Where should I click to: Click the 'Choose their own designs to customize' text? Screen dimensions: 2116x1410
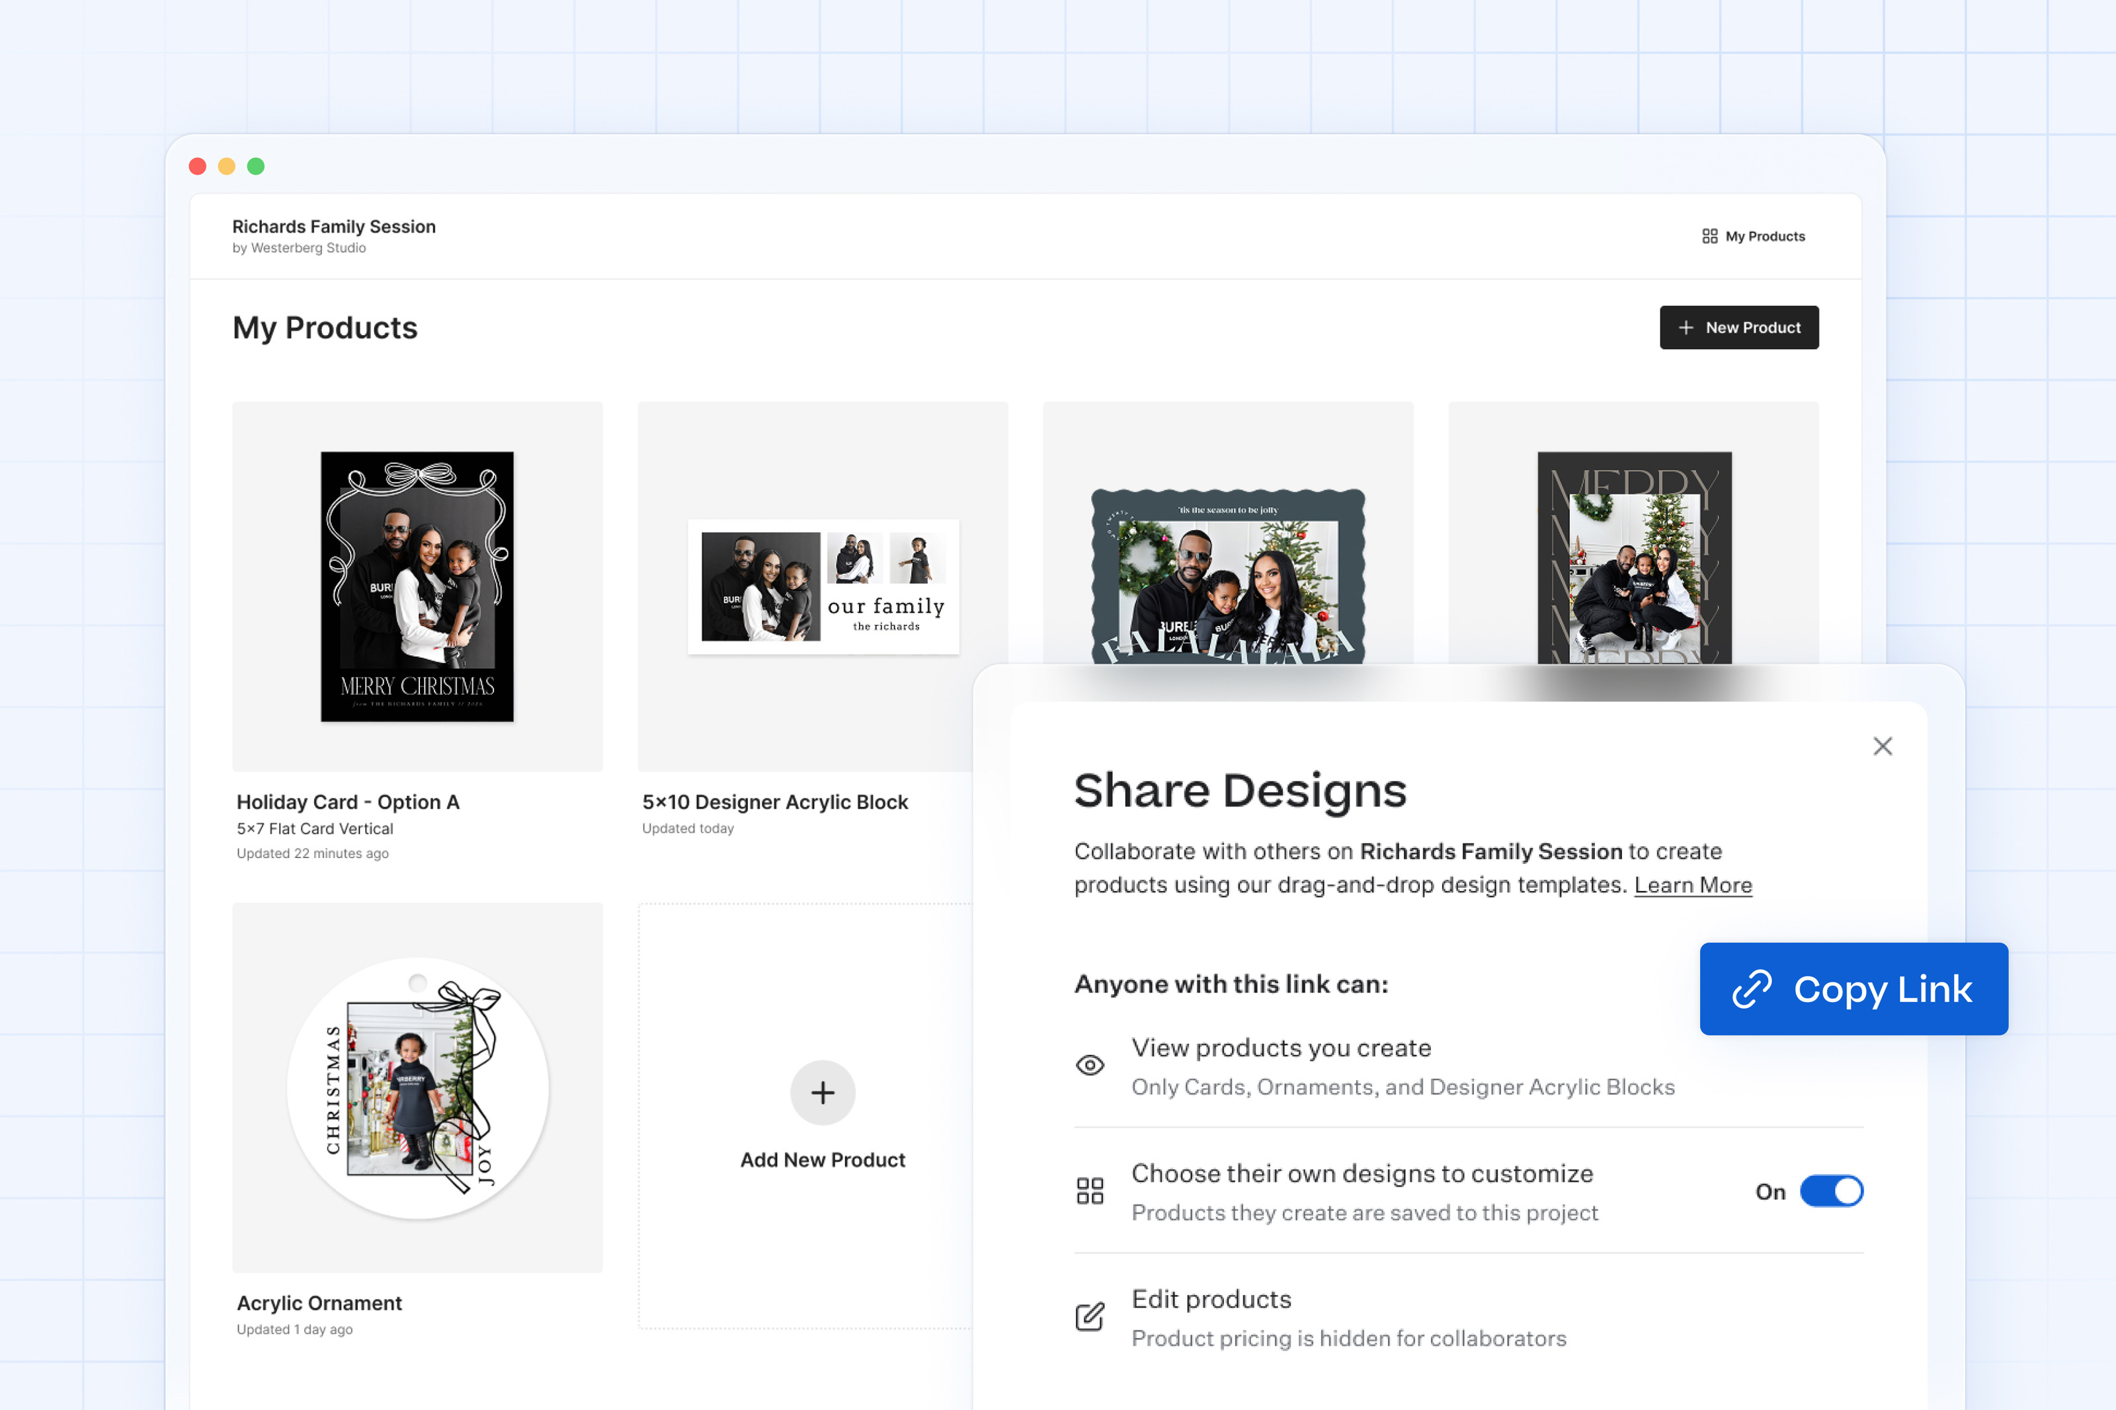1362,1175
